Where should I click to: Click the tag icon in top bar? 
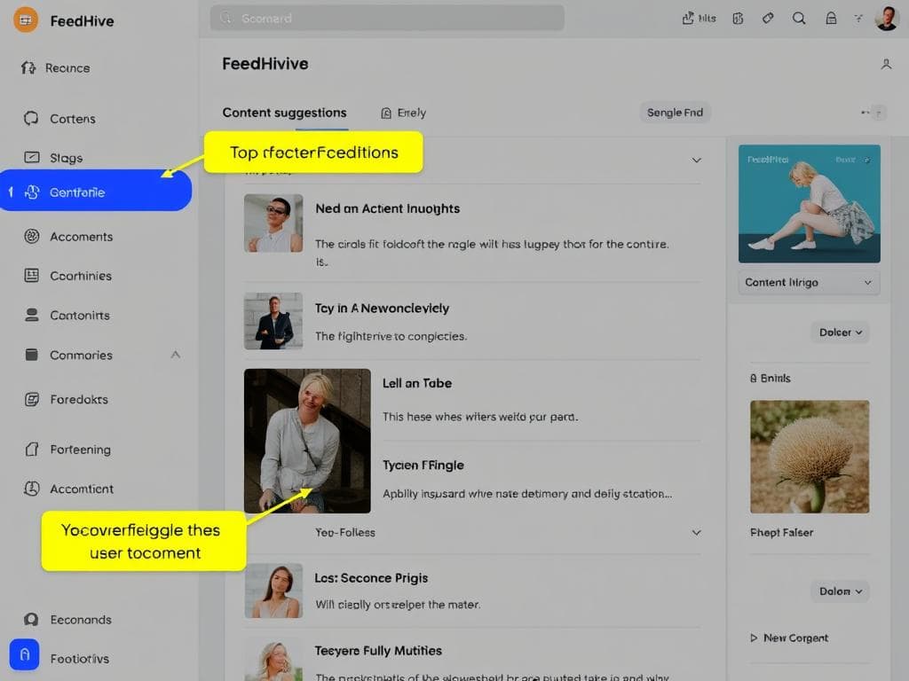pyautogui.click(x=768, y=19)
